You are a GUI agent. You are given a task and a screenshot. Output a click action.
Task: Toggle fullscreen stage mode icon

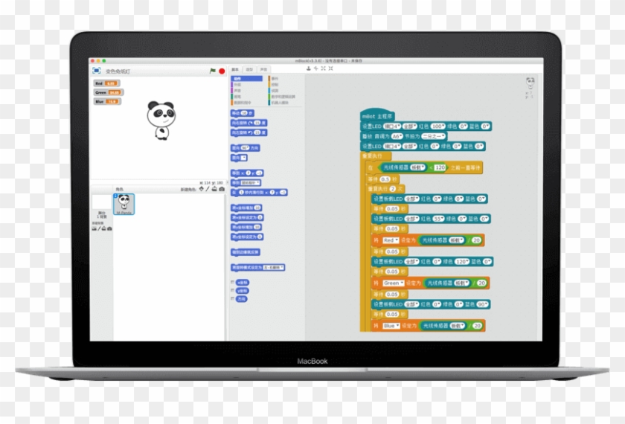point(96,71)
